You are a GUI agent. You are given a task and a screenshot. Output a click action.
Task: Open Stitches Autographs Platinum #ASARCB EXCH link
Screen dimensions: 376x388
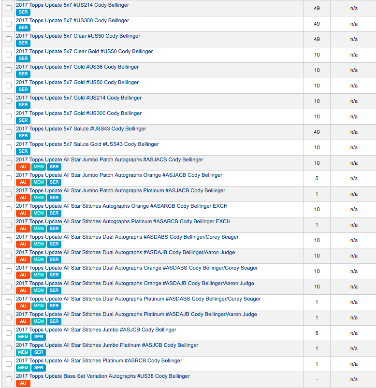[123, 221]
